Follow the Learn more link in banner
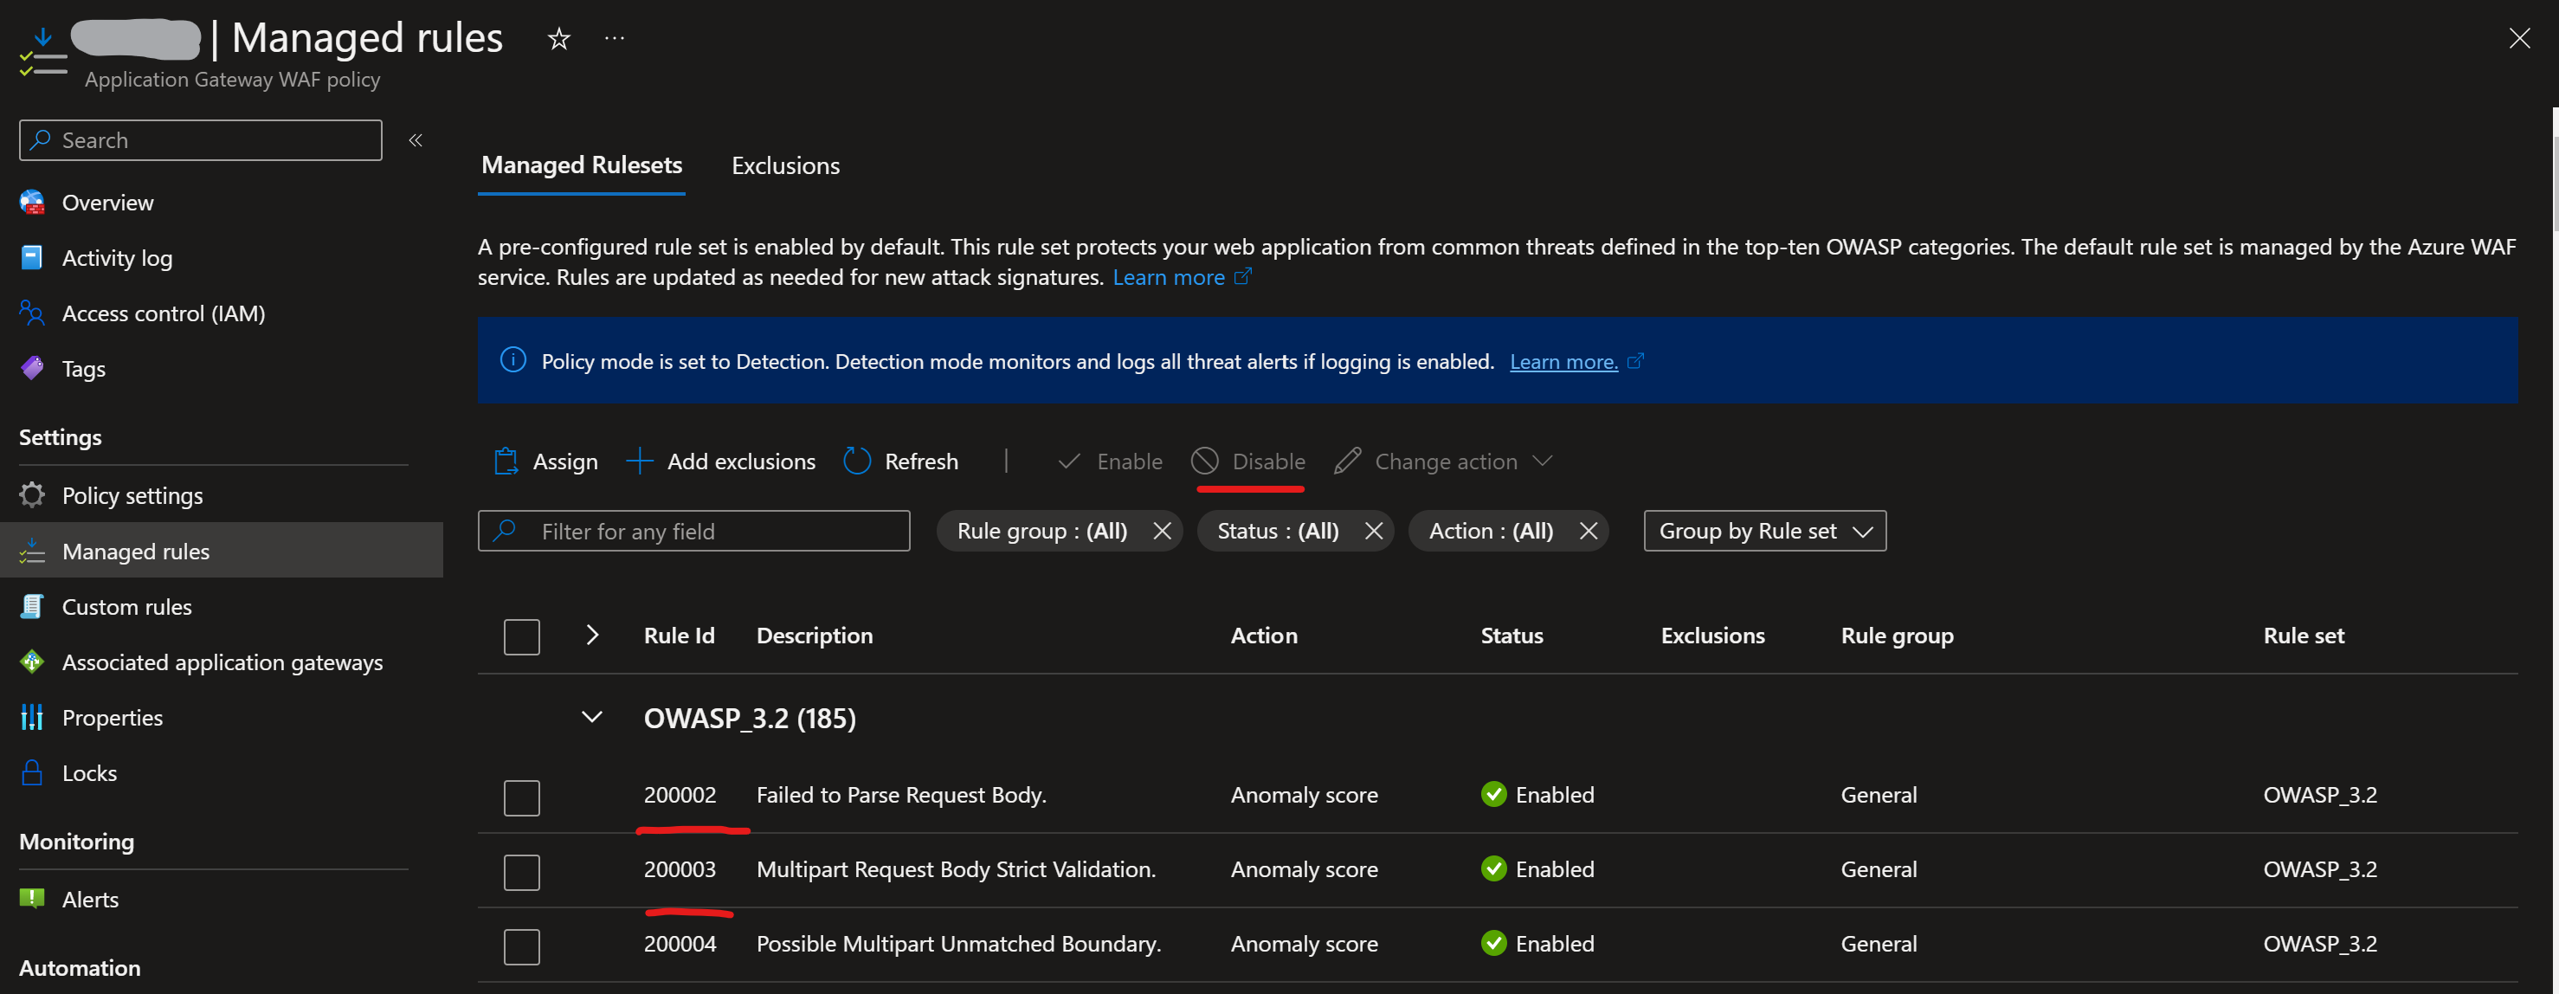The image size is (2559, 994). (x=1563, y=362)
